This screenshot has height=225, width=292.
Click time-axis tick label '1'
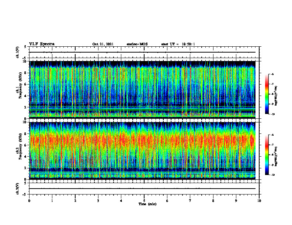click(x=52, y=201)
